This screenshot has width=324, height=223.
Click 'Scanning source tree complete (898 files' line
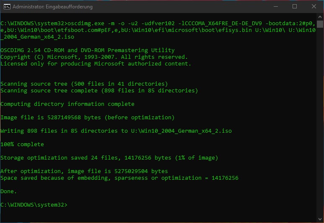tap(99, 90)
